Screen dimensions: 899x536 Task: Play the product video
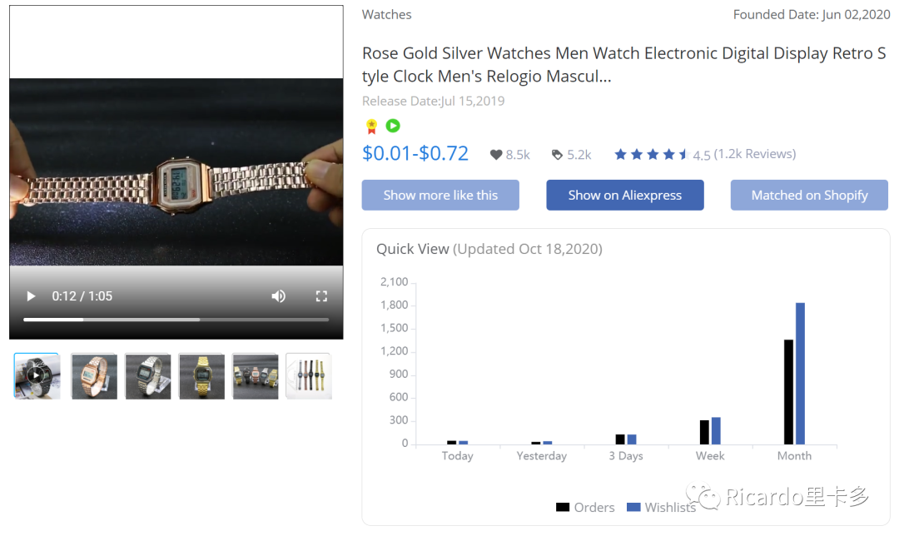pyautogui.click(x=31, y=296)
